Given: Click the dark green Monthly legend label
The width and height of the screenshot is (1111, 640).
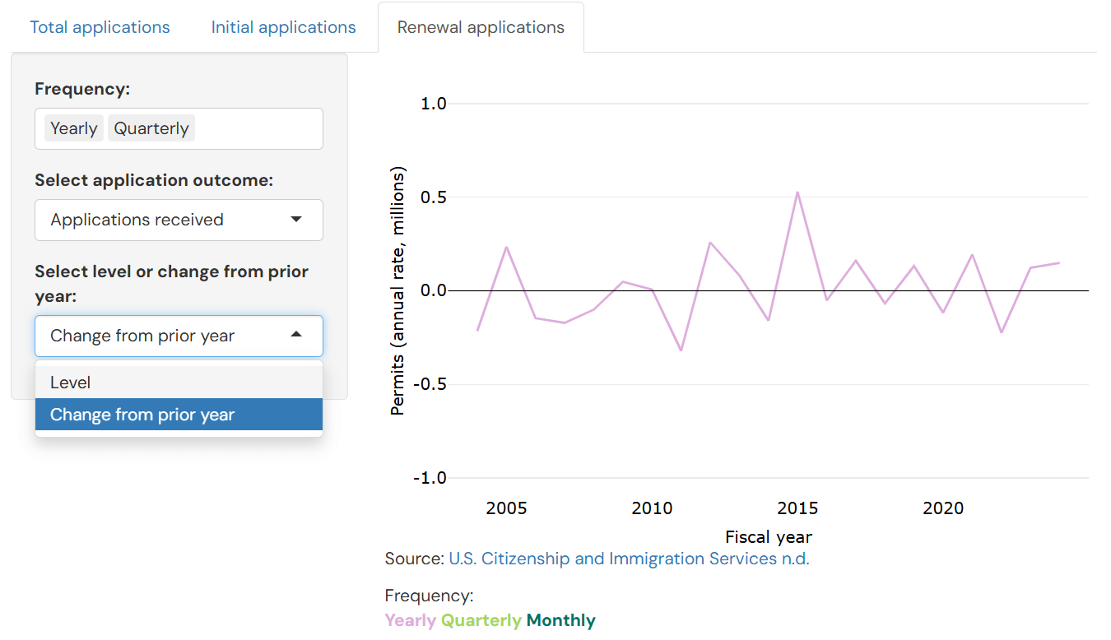Looking at the screenshot, I should coord(560,620).
